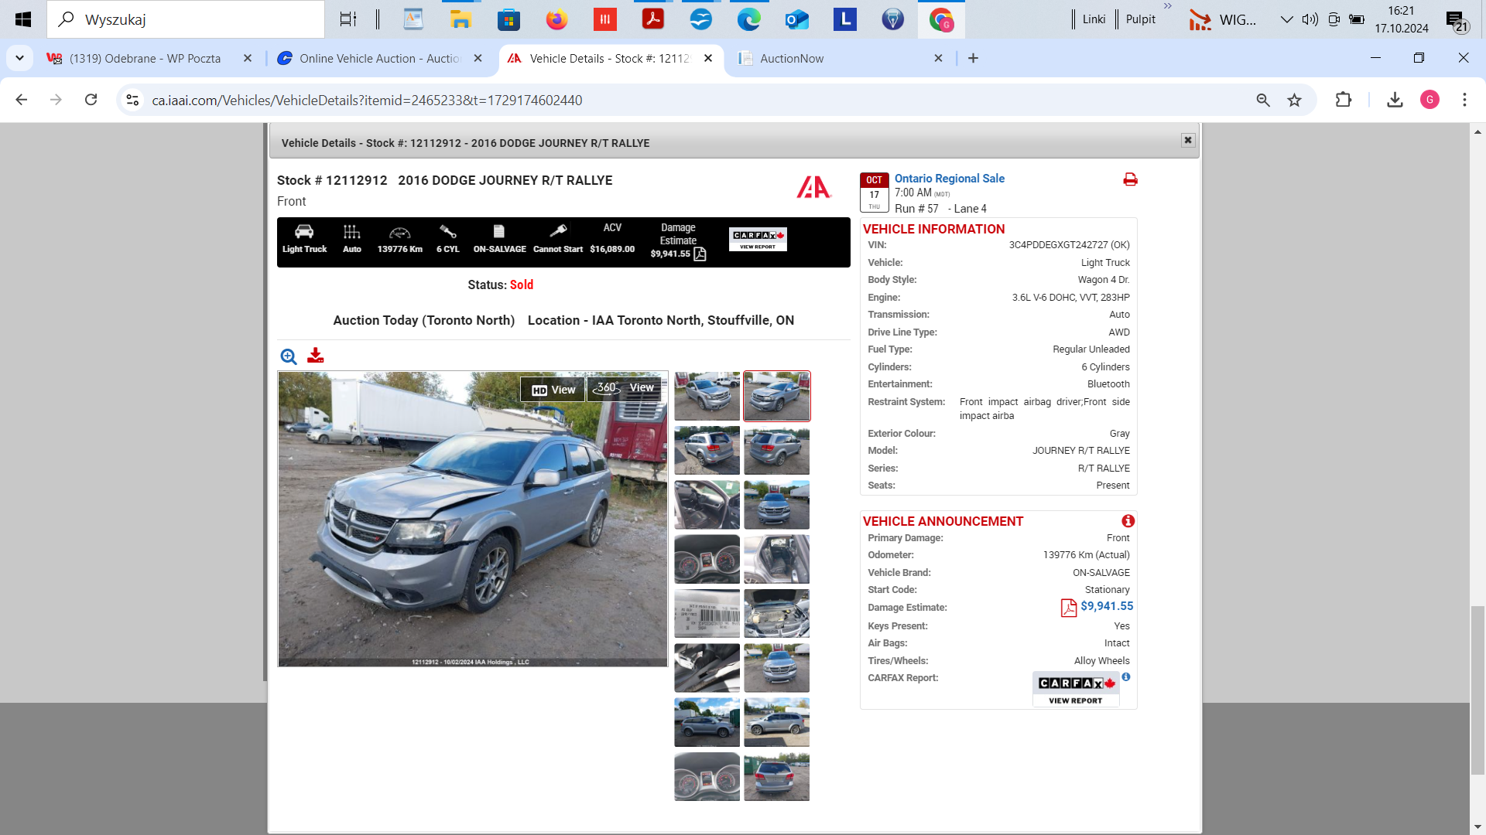
Task: Open the CARFAX report logo in black bar
Action: (x=758, y=239)
